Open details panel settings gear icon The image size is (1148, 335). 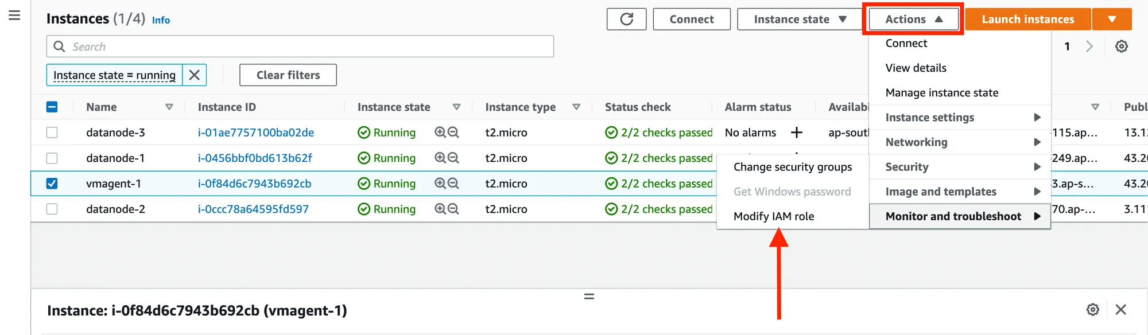tap(1092, 310)
